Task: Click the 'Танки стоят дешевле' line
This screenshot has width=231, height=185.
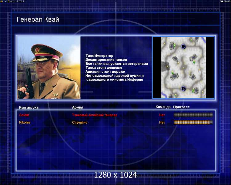Action: [x=104, y=68]
